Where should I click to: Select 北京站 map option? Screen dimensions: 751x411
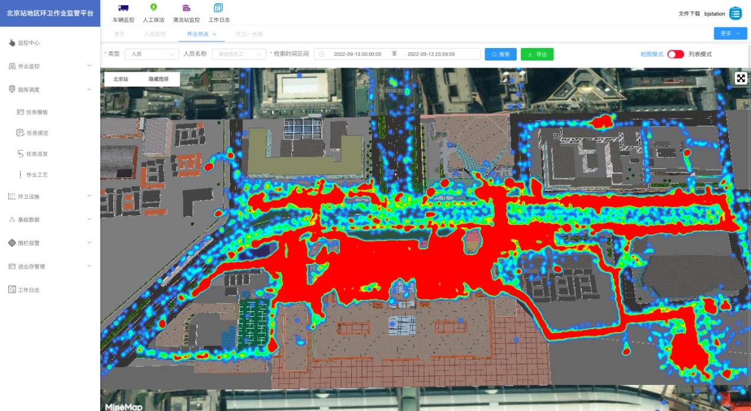[x=121, y=79]
